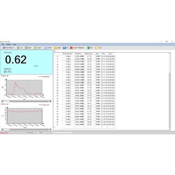175x175 pixels.
Task: Click right arrow of temperature chart scrollbar
Action: 50,129
